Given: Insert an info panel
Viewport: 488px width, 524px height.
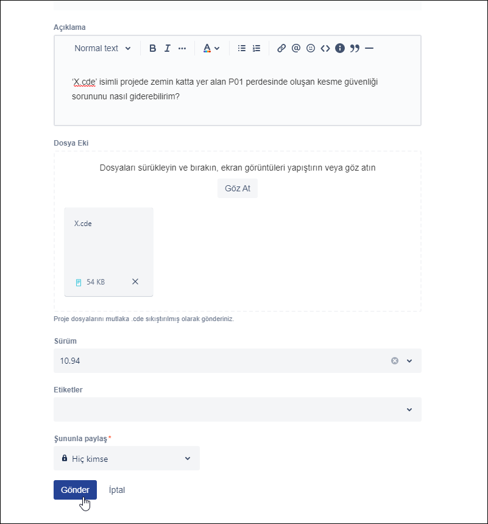Looking at the screenshot, I should 340,48.
